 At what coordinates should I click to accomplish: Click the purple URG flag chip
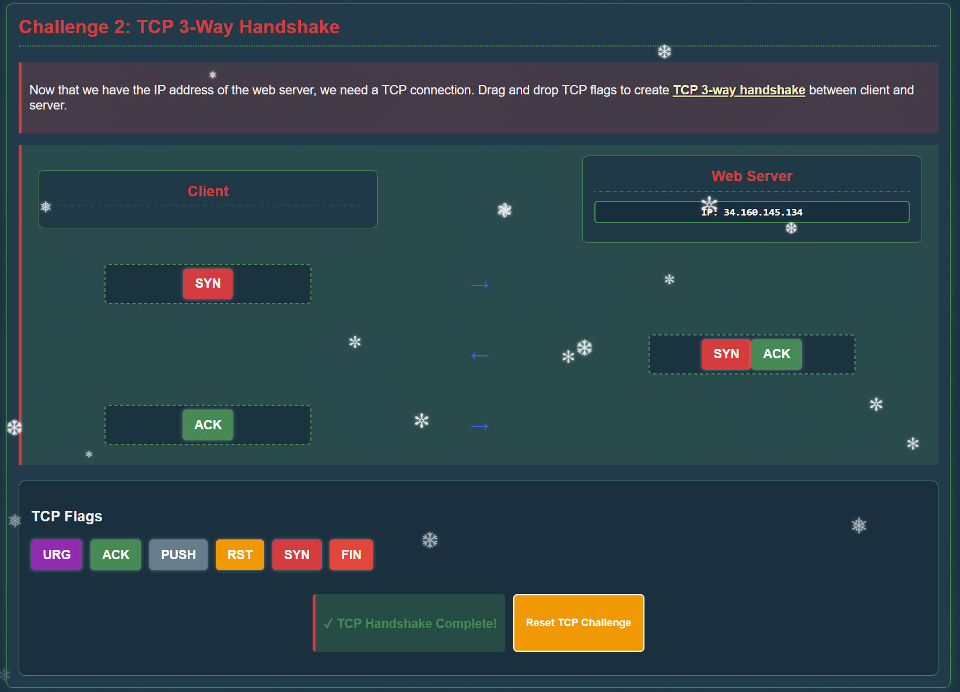pyautogui.click(x=57, y=555)
